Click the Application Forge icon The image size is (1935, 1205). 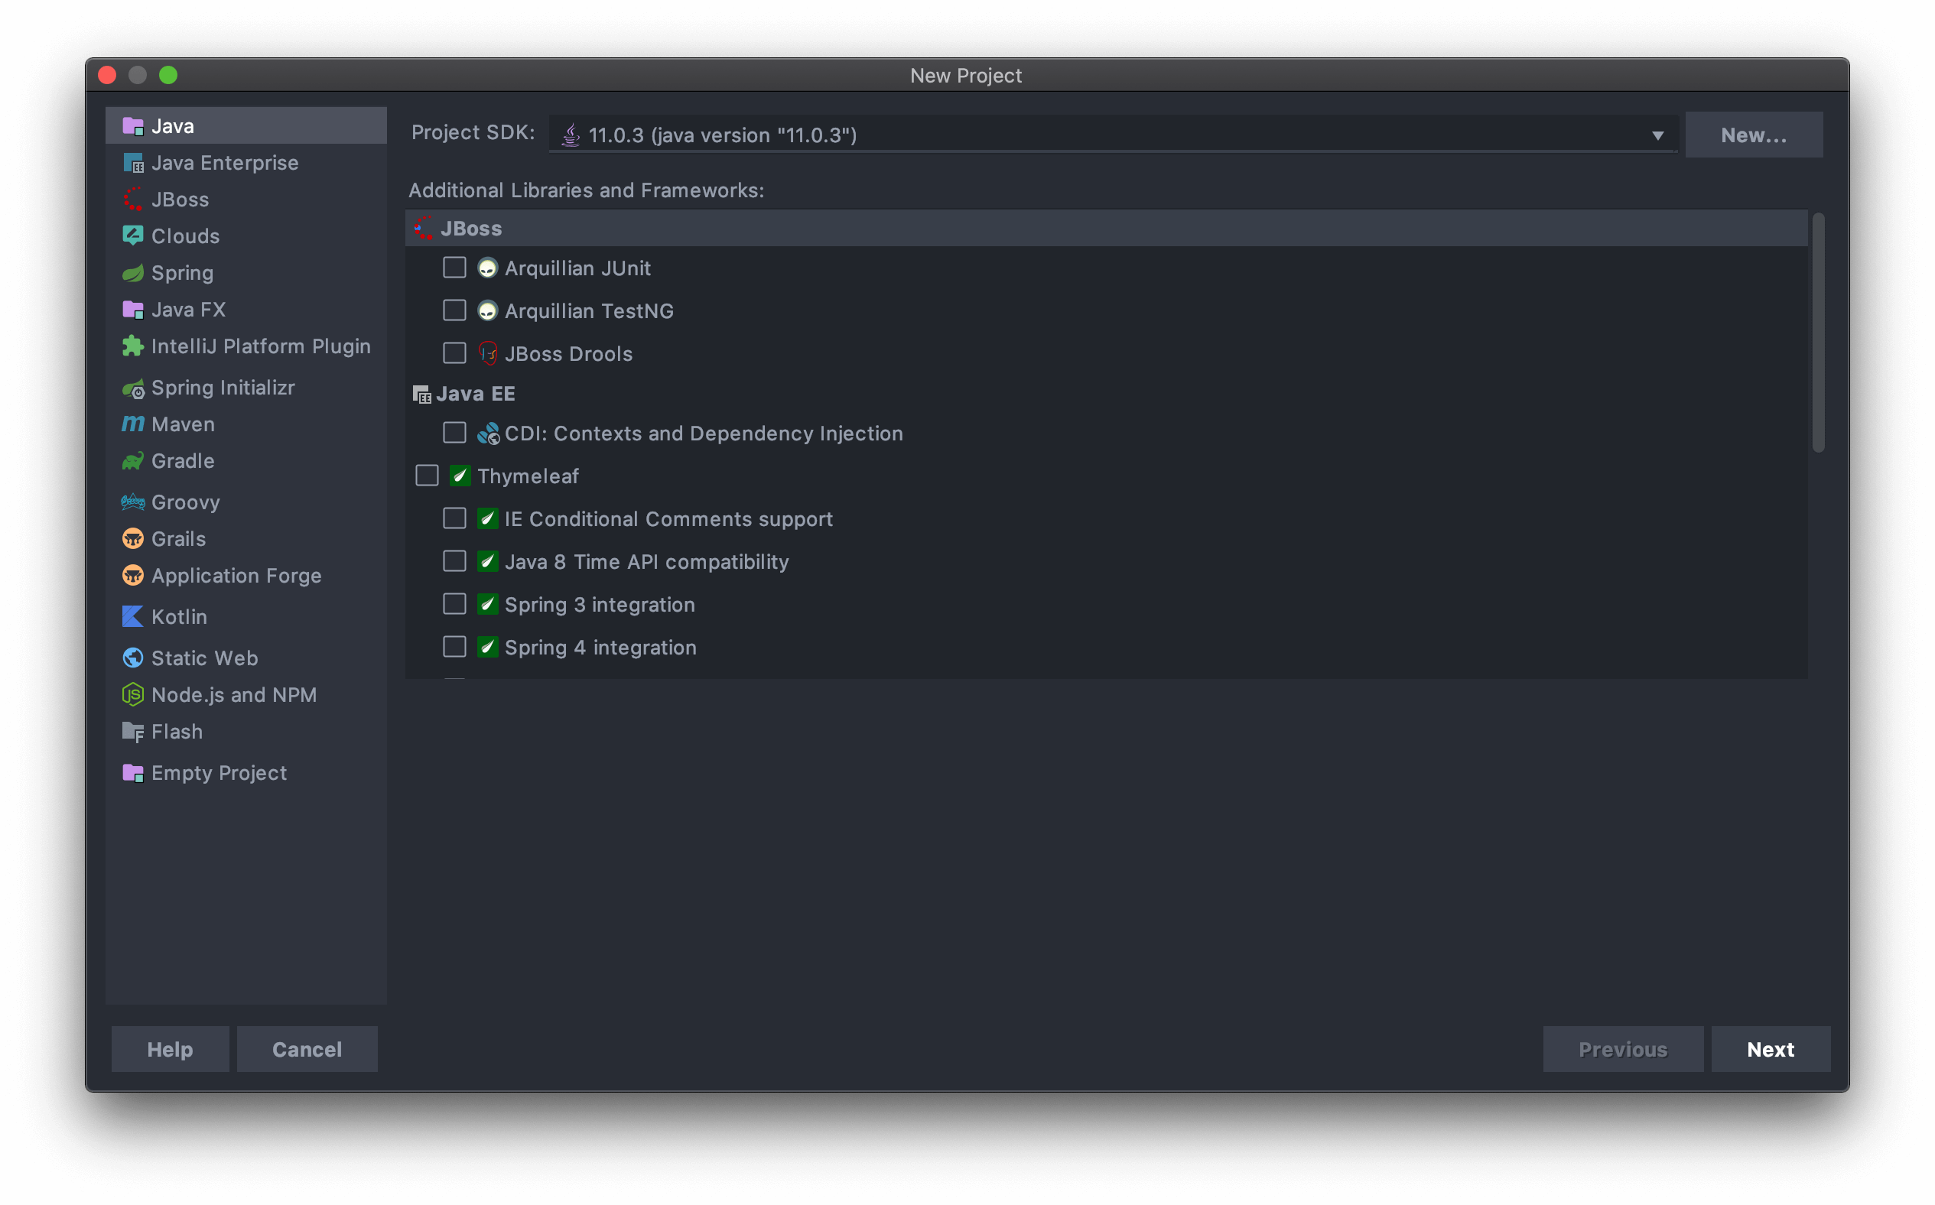(x=132, y=576)
